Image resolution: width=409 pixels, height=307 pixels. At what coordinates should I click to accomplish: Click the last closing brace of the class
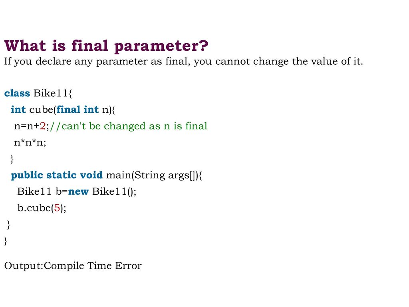5,241
